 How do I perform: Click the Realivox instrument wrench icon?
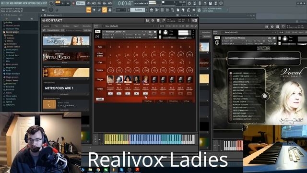click(97, 32)
